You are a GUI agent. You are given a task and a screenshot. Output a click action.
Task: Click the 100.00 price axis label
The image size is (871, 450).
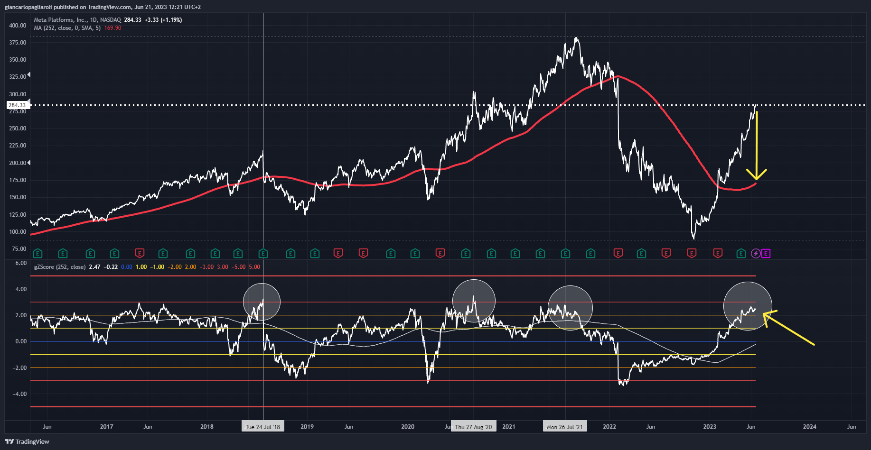(x=18, y=232)
